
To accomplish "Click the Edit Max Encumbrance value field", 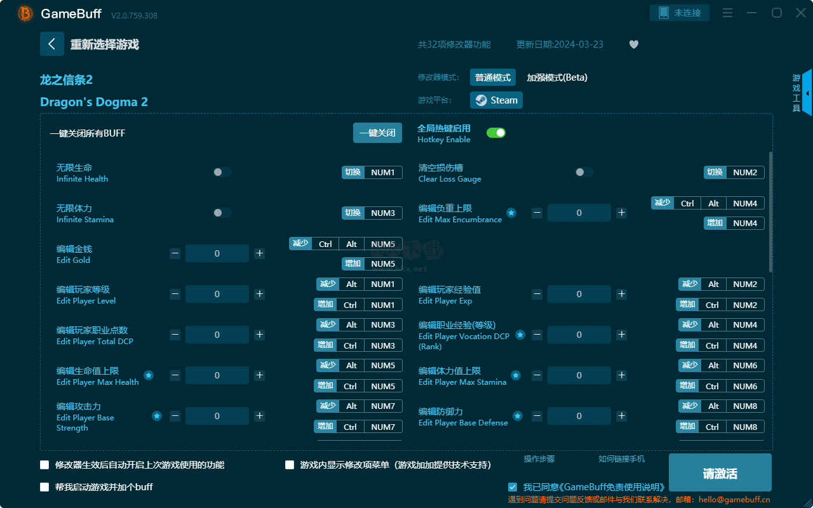I will [579, 213].
